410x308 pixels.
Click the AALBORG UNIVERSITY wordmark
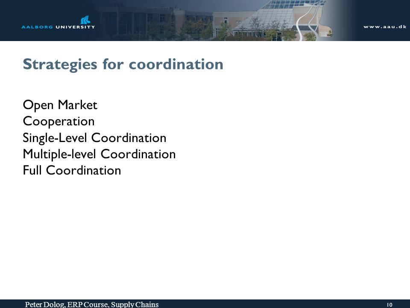coord(58,27)
